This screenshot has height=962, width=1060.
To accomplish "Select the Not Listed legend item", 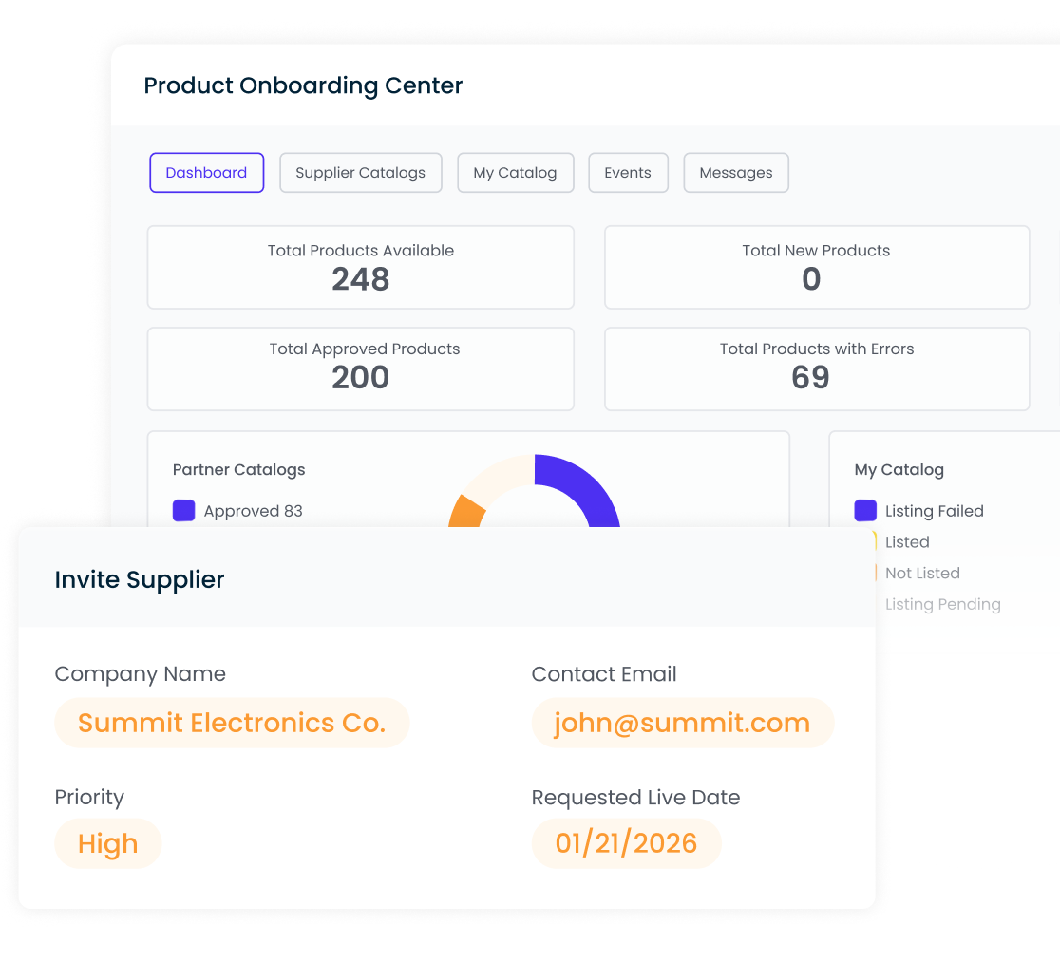I will click(921, 574).
